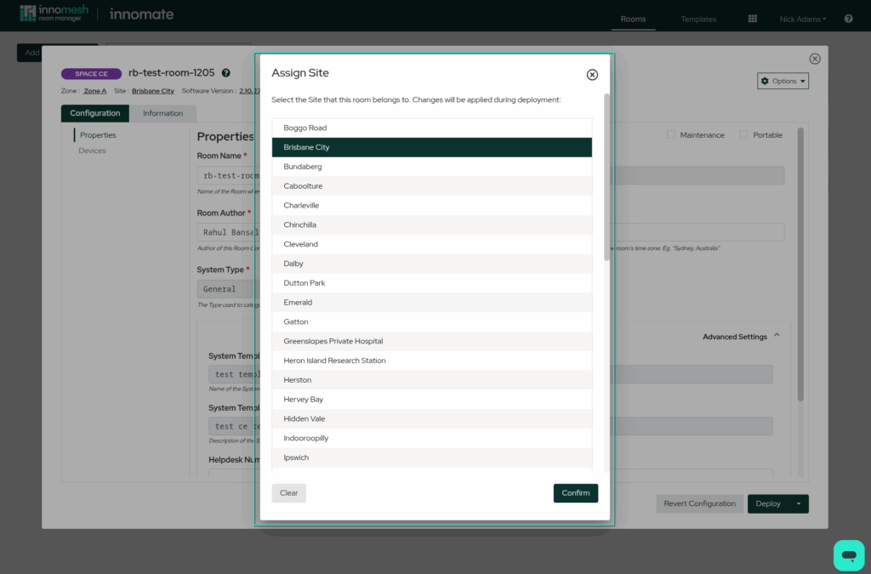
Task: Open the Deploy split-button arrow
Action: coord(799,503)
